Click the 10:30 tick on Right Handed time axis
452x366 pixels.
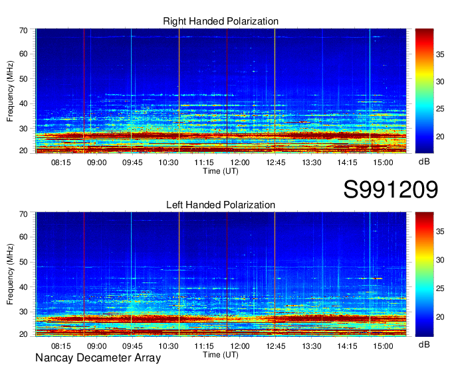(x=168, y=162)
